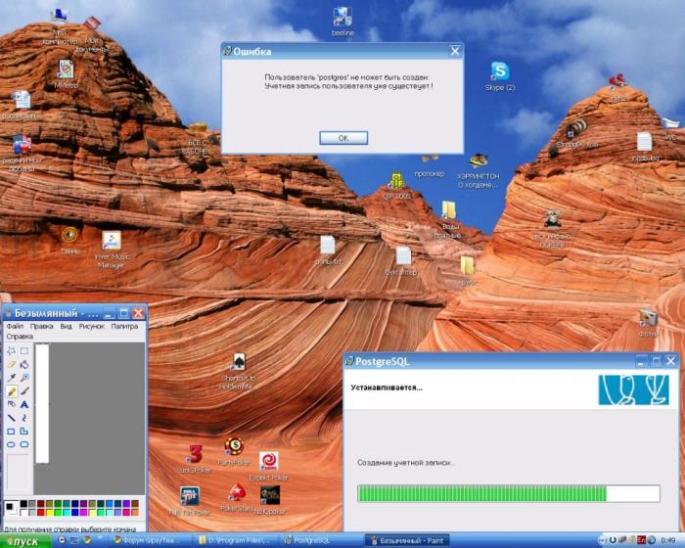Click the system tray clock

[668, 540]
